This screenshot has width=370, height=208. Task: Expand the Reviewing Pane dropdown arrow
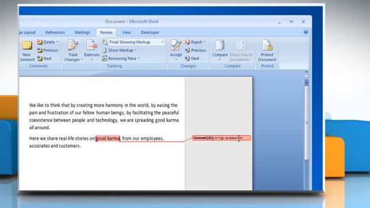click(x=139, y=58)
